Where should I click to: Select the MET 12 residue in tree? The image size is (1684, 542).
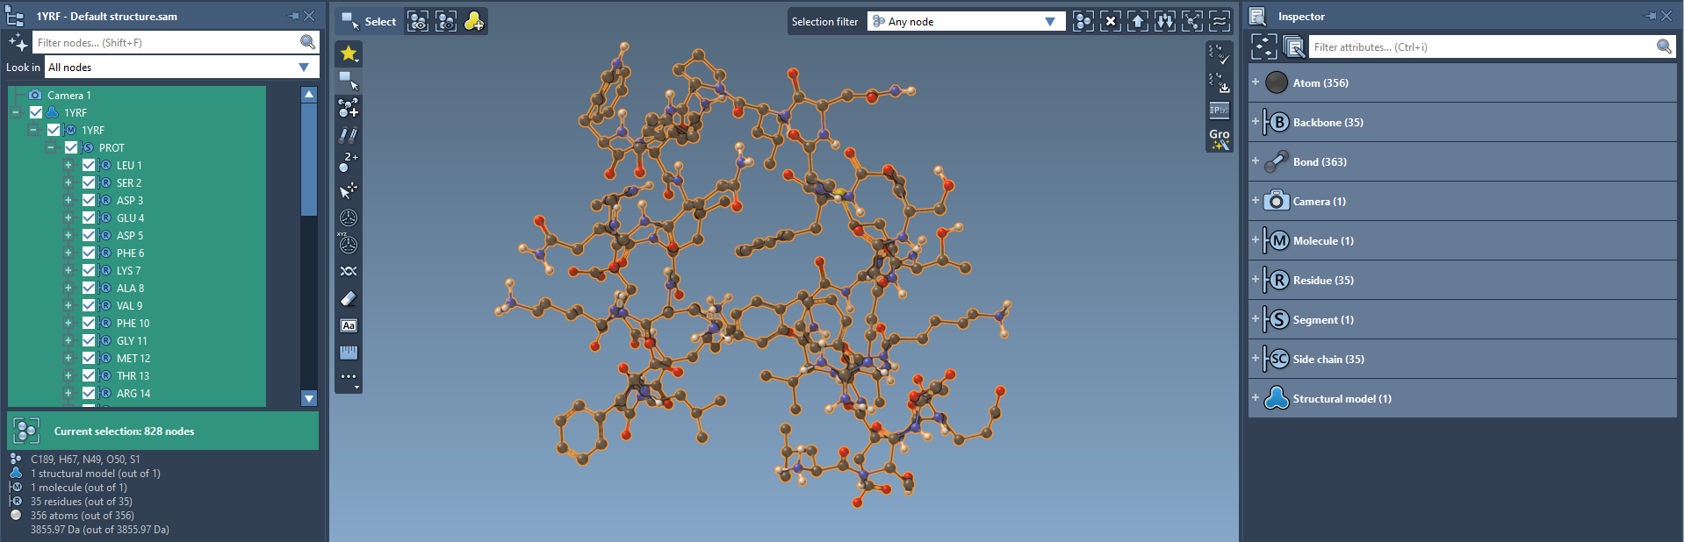tap(133, 359)
